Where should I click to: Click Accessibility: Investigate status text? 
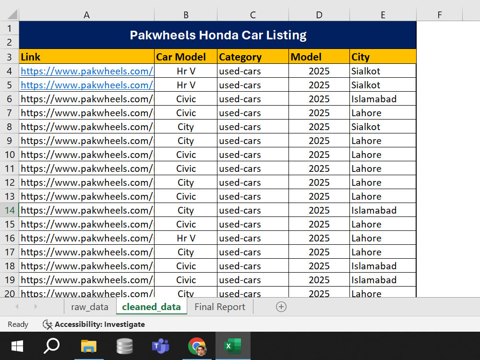pyautogui.click(x=99, y=324)
